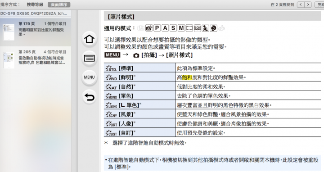Click description 層次豐富 black and white text

click(224, 105)
